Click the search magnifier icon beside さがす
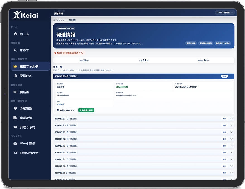This screenshot has height=189, width=245. click(15, 50)
